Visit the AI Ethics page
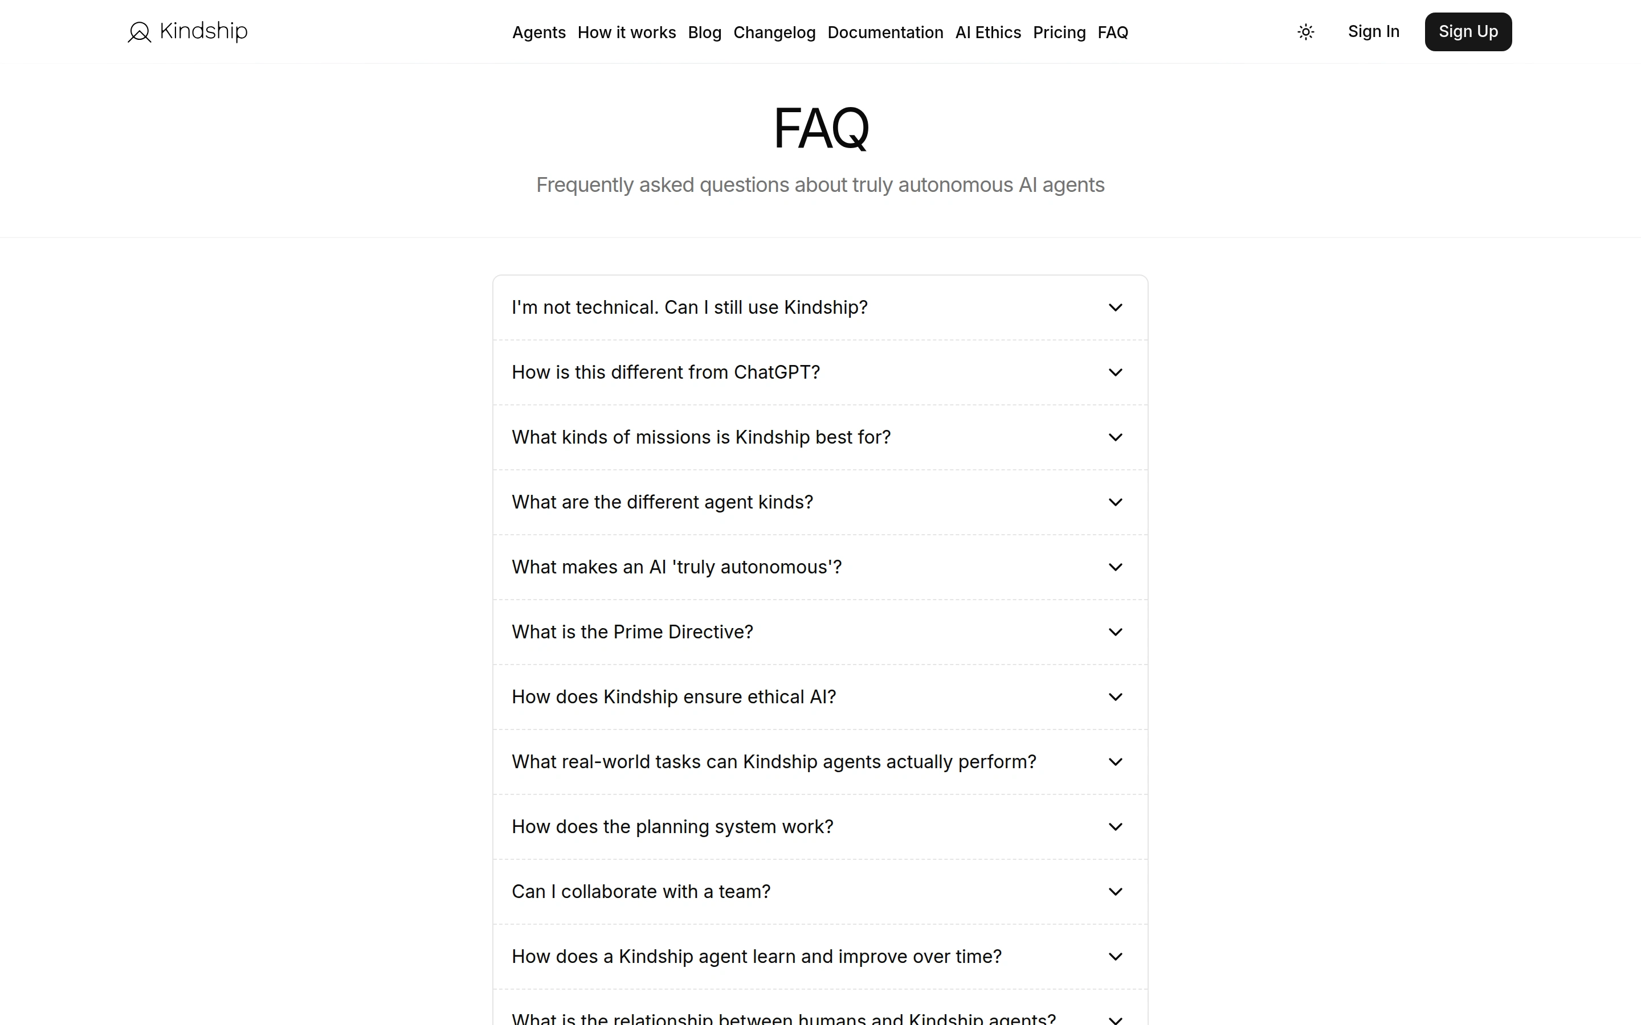The image size is (1641, 1025). (x=988, y=32)
